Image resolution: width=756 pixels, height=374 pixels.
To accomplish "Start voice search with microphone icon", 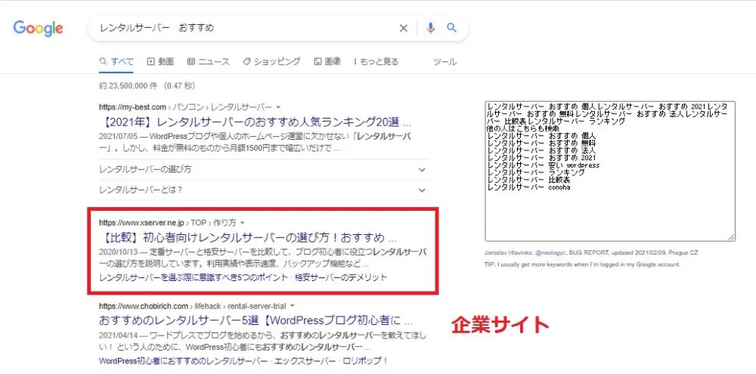I will click(430, 29).
